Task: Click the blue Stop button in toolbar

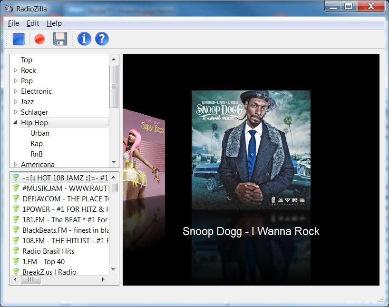Action: coord(19,39)
